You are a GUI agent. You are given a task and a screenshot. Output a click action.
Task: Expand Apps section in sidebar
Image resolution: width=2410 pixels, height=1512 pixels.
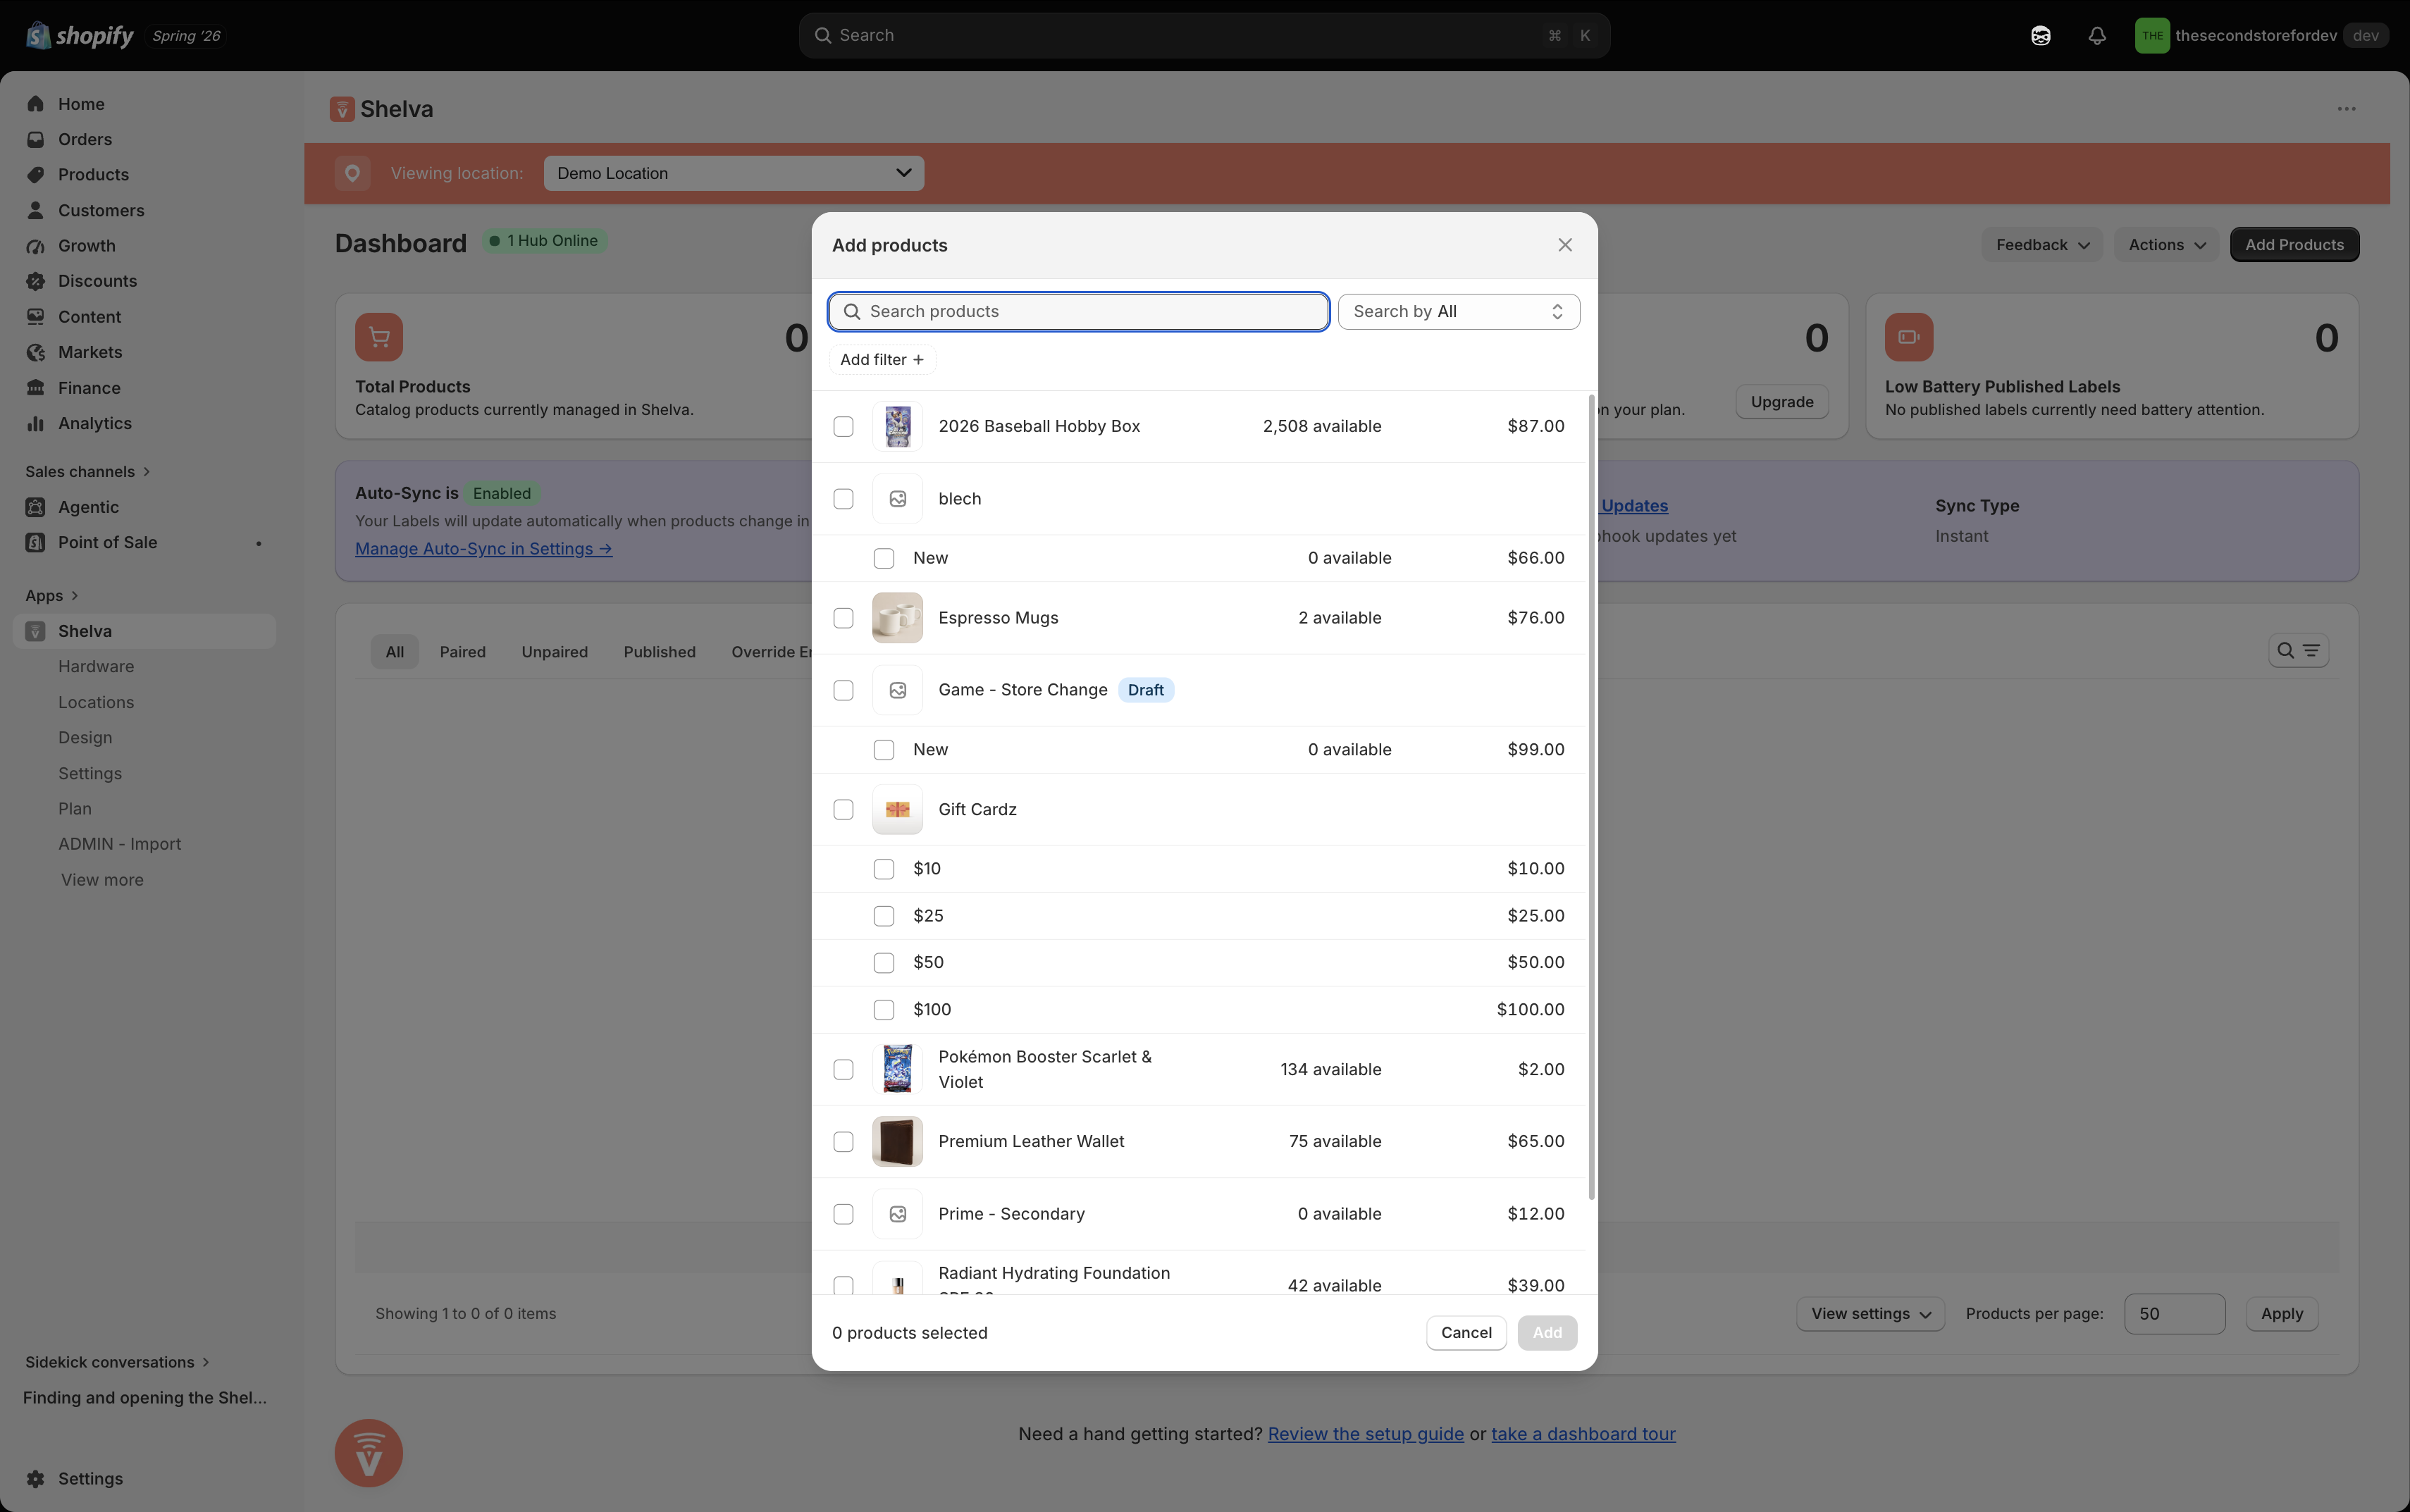click(x=52, y=596)
